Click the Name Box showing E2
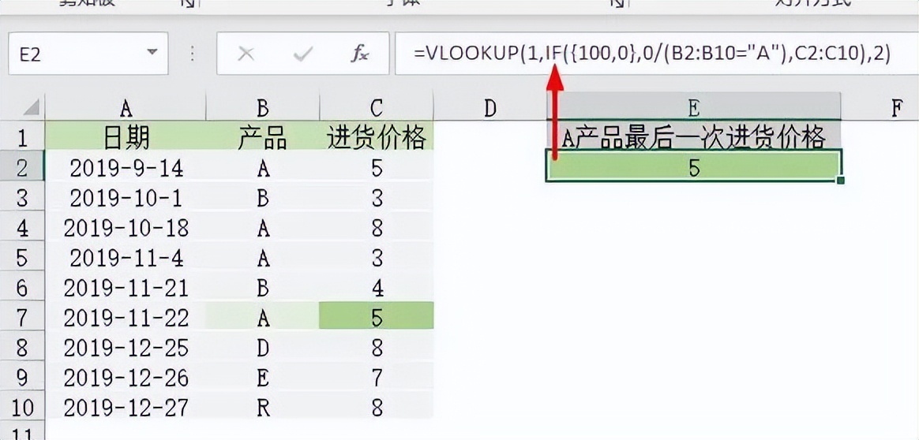 point(88,54)
